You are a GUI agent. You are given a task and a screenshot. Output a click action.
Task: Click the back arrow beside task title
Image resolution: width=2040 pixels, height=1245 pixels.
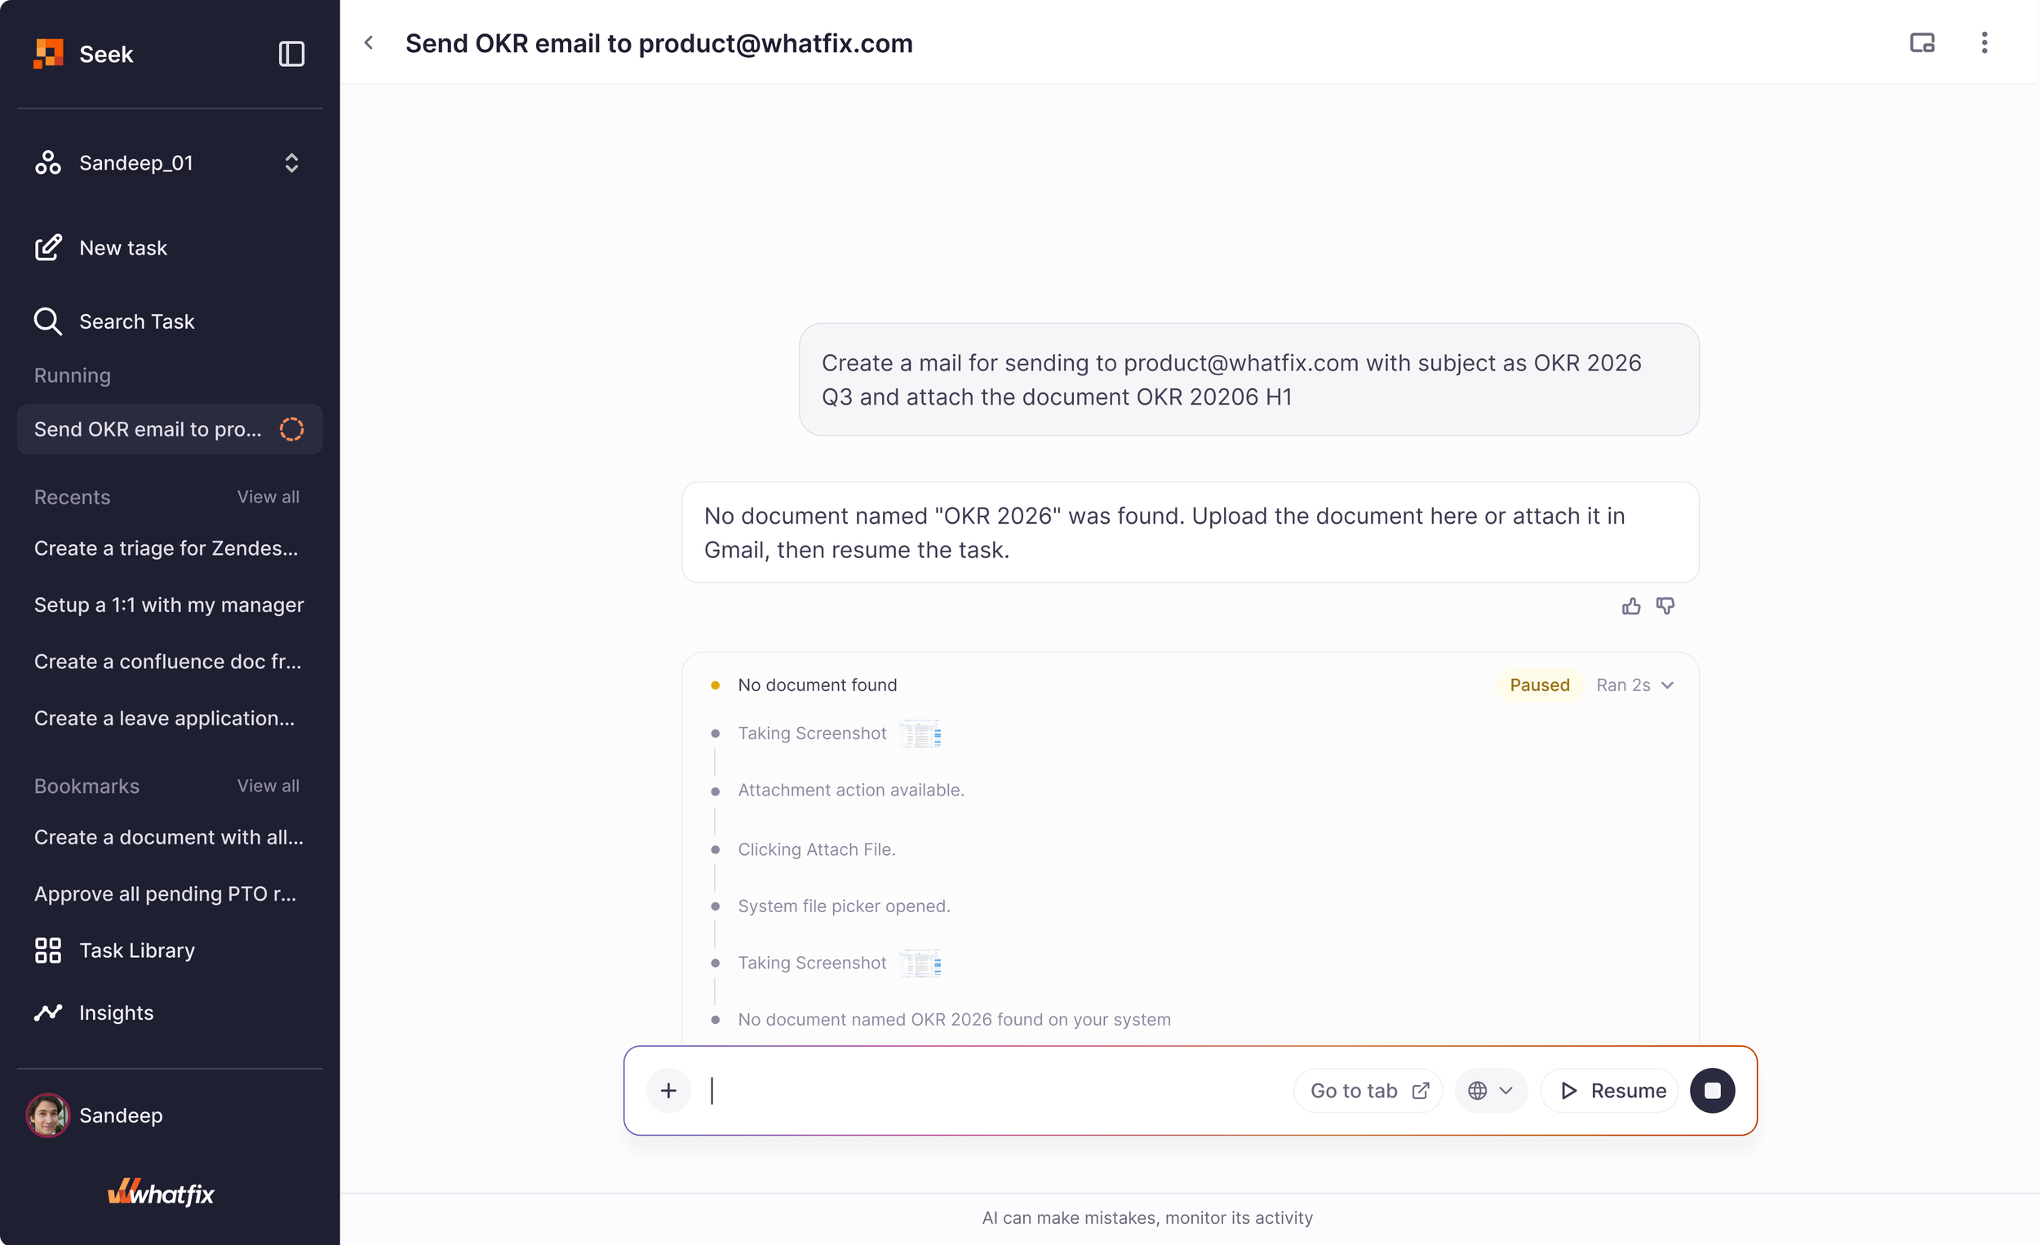[x=370, y=42]
